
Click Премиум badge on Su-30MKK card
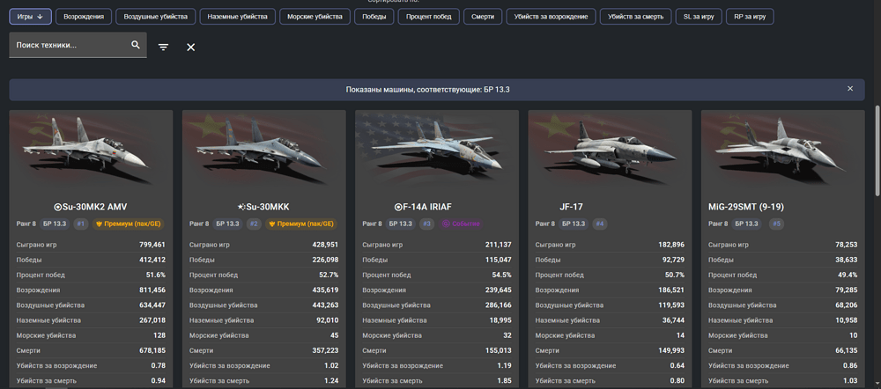(301, 224)
